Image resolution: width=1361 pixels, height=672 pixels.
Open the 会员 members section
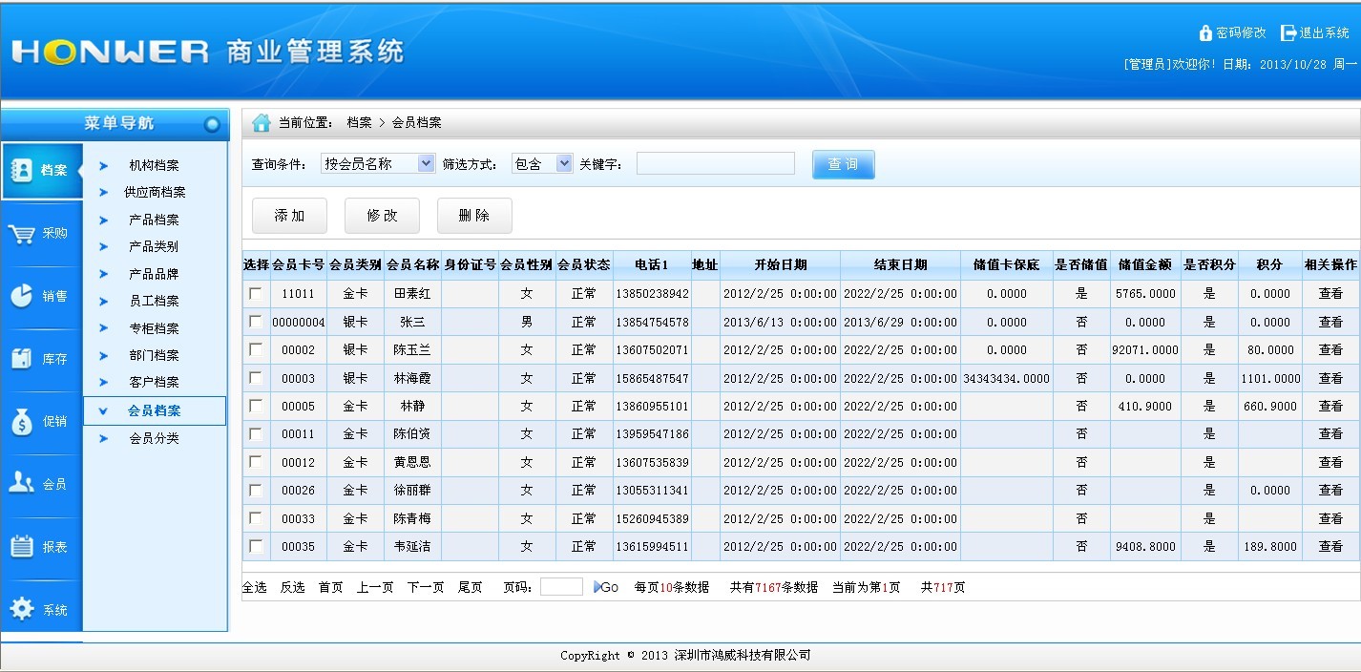(40, 484)
